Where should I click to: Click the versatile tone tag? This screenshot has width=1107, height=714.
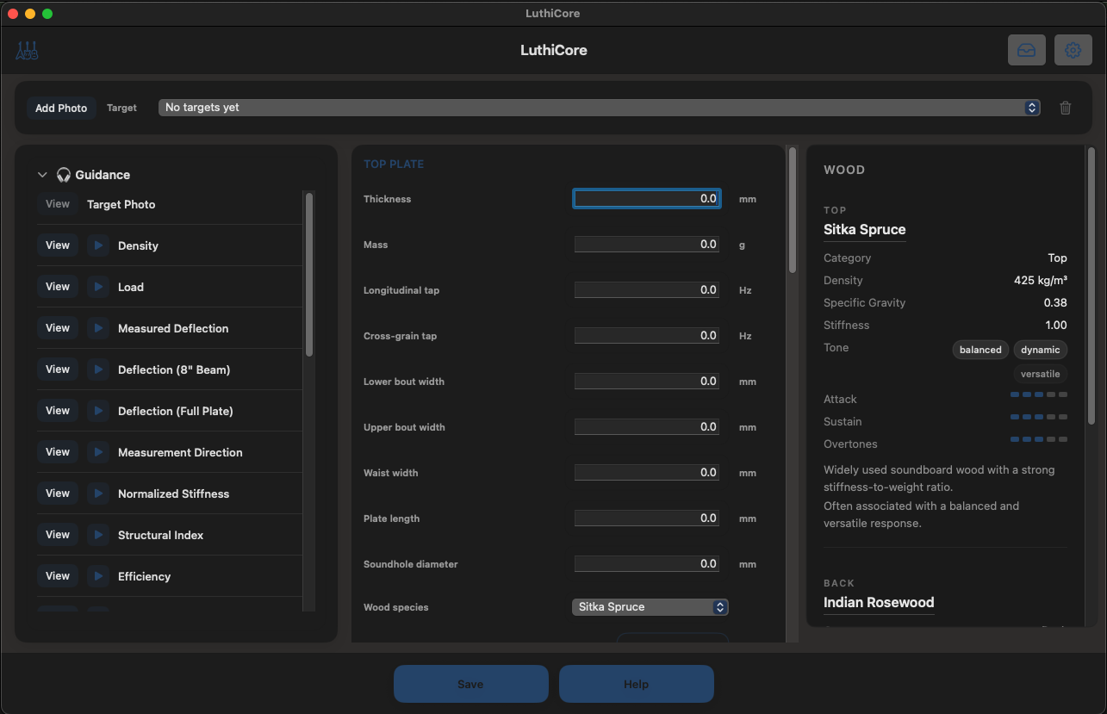(1041, 374)
